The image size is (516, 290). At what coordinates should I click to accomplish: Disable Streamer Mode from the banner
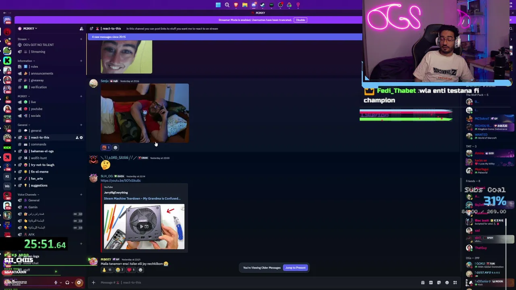[300, 20]
